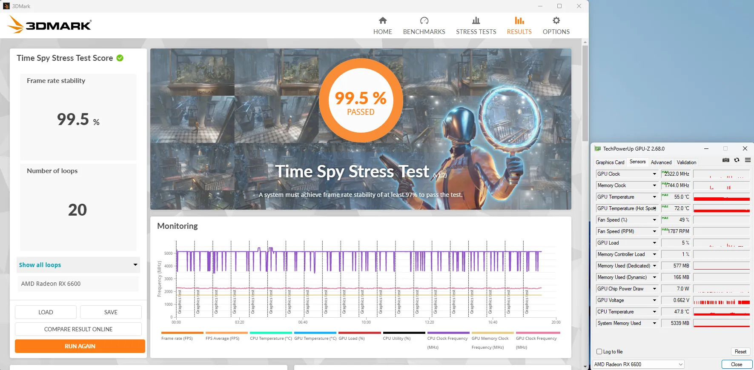Screen dimensions: 754x370
Task: Click the 7.0 W power draw value
Action: click(x=675, y=289)
